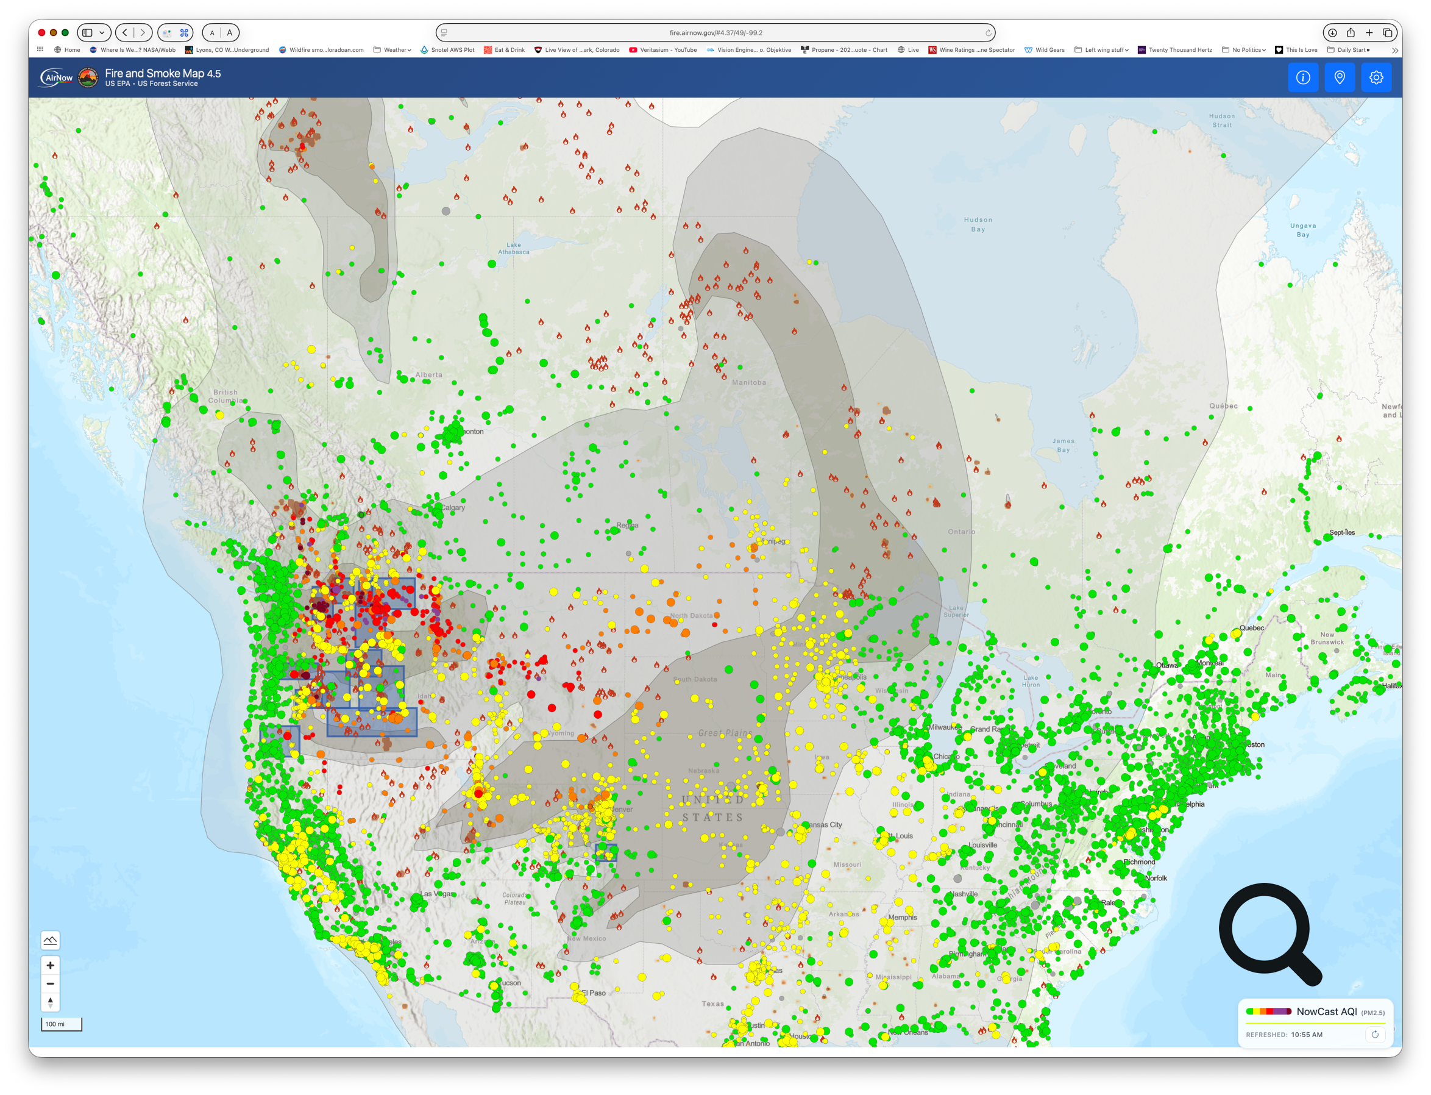Open the map information panel
Screen dimensions: 1431x1095
[x=1302, y=77]
